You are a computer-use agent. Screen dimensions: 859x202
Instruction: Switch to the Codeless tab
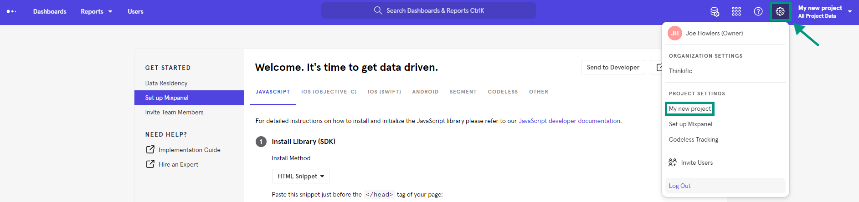point(503,92)
